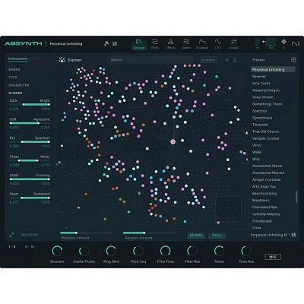Click the Noise macro knob
The height and width of the screenshot is (304, 304).
[219, 251]
